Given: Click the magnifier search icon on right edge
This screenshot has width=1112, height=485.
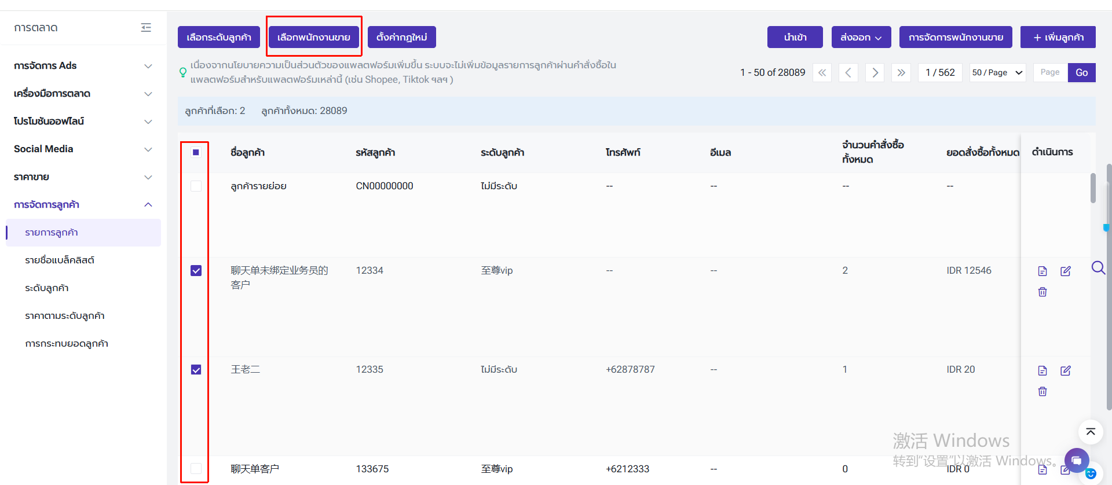Looking at the screenshot, I should click(x=1098, y=267).
